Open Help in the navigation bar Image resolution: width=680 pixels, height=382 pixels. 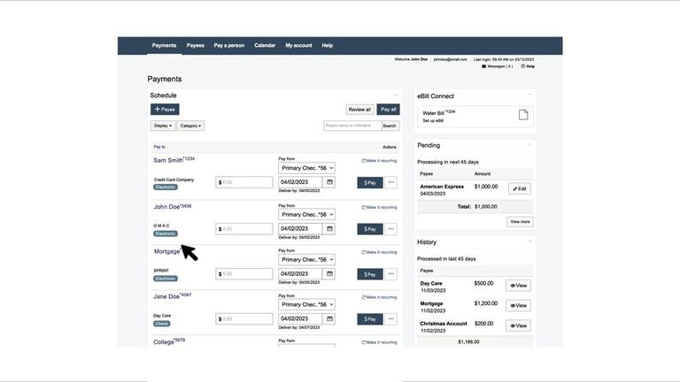coord(327,45)
